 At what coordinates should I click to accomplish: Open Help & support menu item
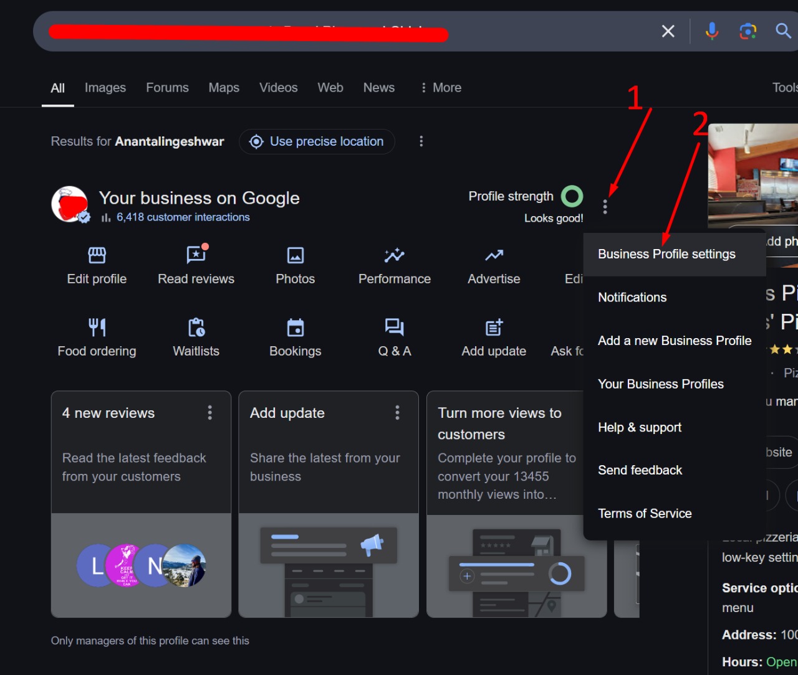point(675,427)
